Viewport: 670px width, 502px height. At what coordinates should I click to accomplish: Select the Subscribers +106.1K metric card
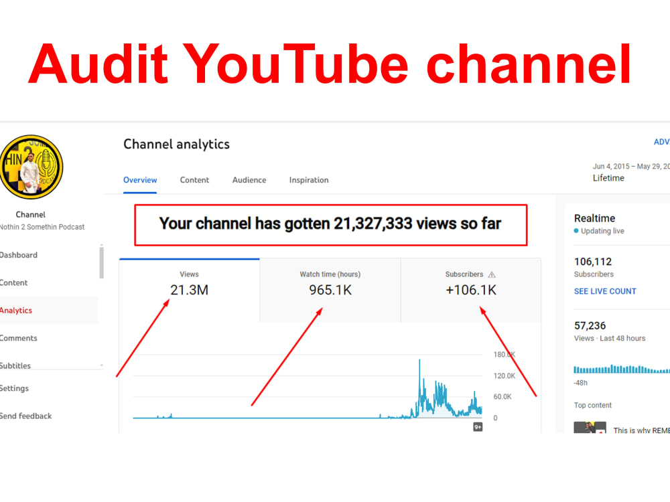(x=471, y=290)
